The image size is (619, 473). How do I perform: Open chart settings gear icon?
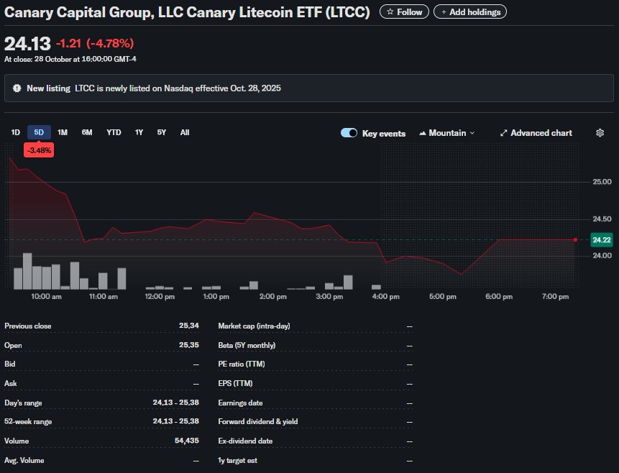pos(600,133)
